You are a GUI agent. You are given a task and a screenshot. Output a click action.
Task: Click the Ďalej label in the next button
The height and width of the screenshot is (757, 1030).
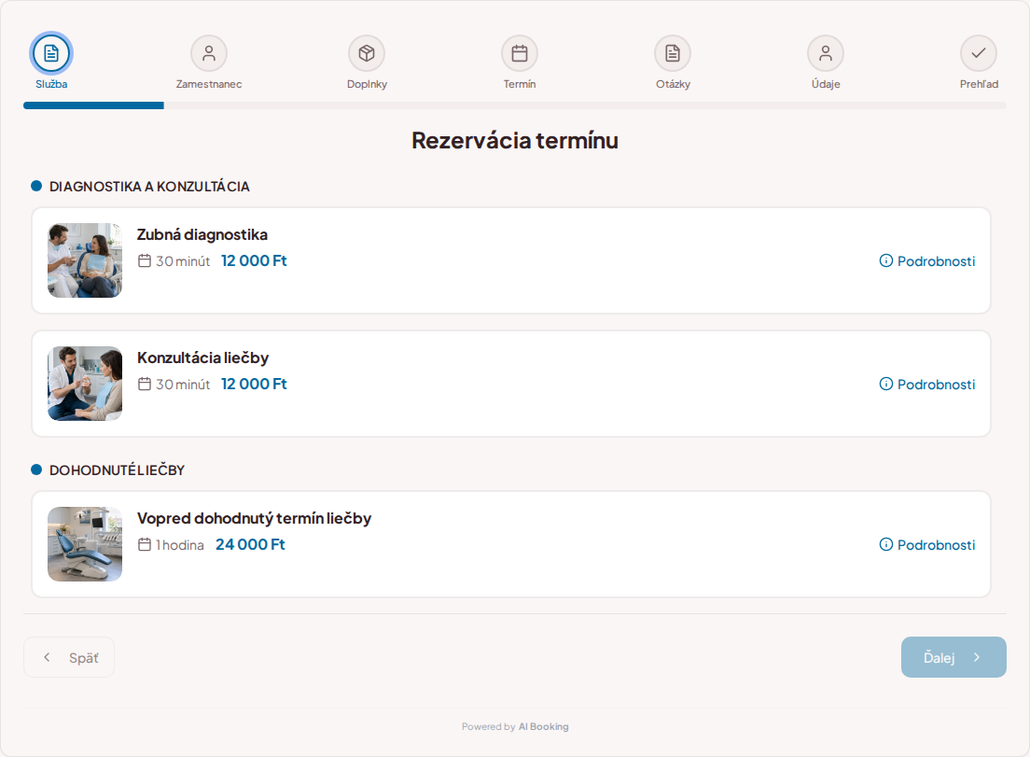[939, 657]
